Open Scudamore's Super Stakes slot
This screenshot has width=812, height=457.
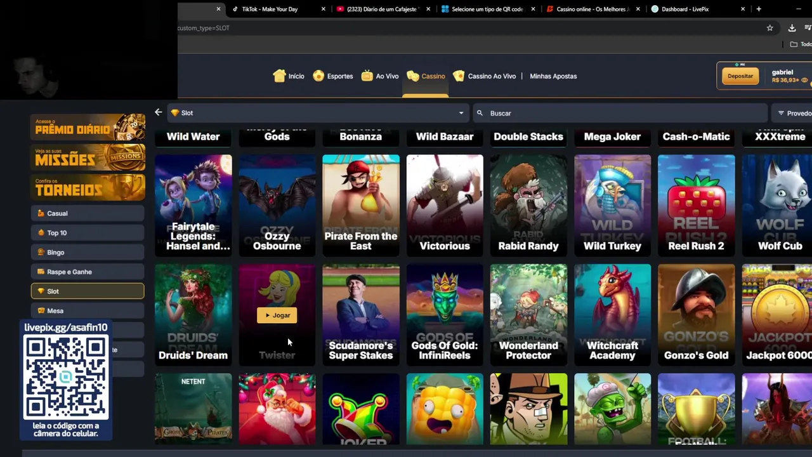click(x=361, y=314)
